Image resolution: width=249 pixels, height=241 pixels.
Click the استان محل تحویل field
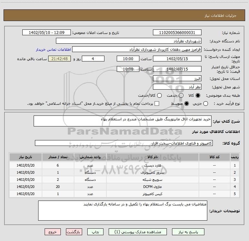pos(177,79)
